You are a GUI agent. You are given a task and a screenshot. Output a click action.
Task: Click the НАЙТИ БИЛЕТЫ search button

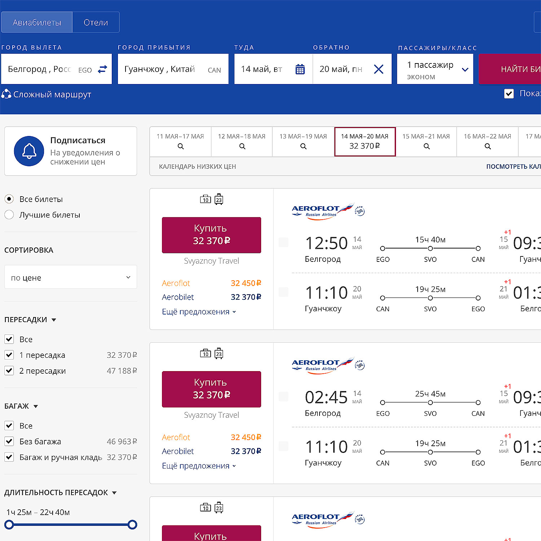pos(510,69)
